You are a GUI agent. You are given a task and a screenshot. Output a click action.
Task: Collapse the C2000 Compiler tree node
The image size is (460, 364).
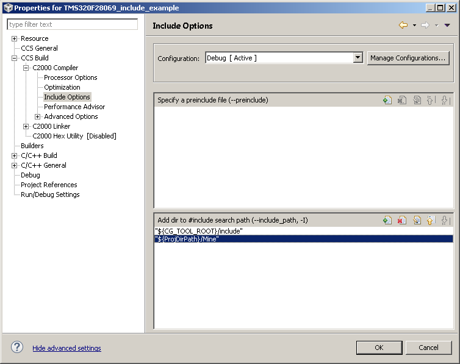(26, 68)
